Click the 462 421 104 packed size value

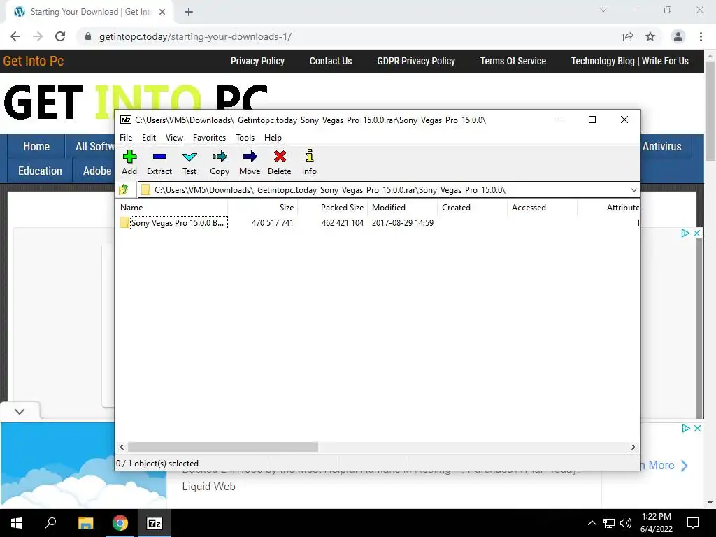(x=343, y=223)
